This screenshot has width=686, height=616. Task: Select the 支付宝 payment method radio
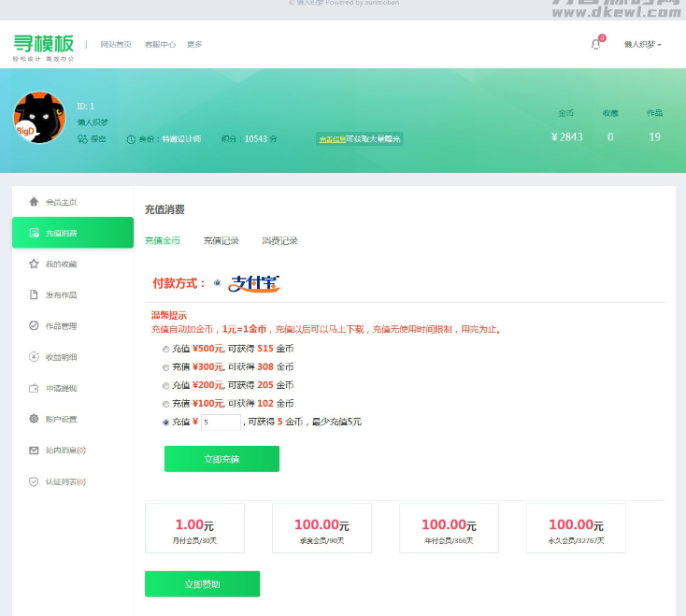(x=217, y=283)
